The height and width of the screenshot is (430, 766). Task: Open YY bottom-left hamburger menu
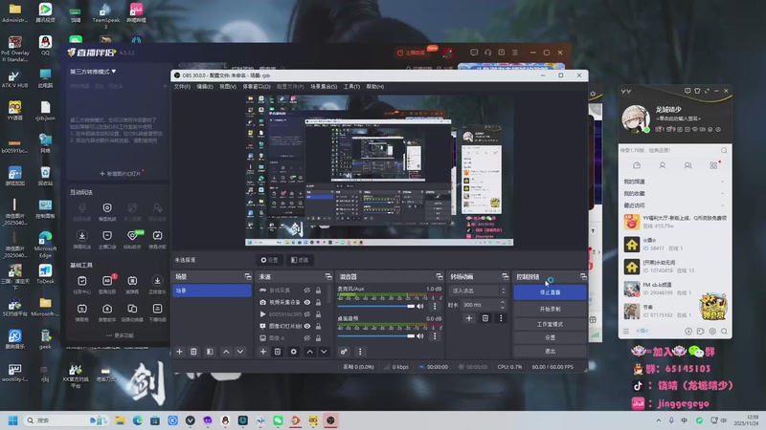pos(626,331)
